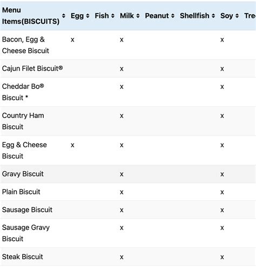
Task: Sort table using Fish column arrows
Action: (x=113, y=16)
